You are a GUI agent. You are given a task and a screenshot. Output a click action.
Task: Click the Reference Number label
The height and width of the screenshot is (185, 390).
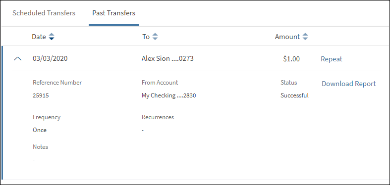point(57,83)
